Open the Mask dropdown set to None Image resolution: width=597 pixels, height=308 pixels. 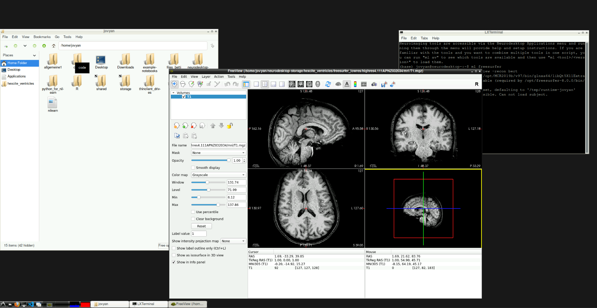pos(218,153)
